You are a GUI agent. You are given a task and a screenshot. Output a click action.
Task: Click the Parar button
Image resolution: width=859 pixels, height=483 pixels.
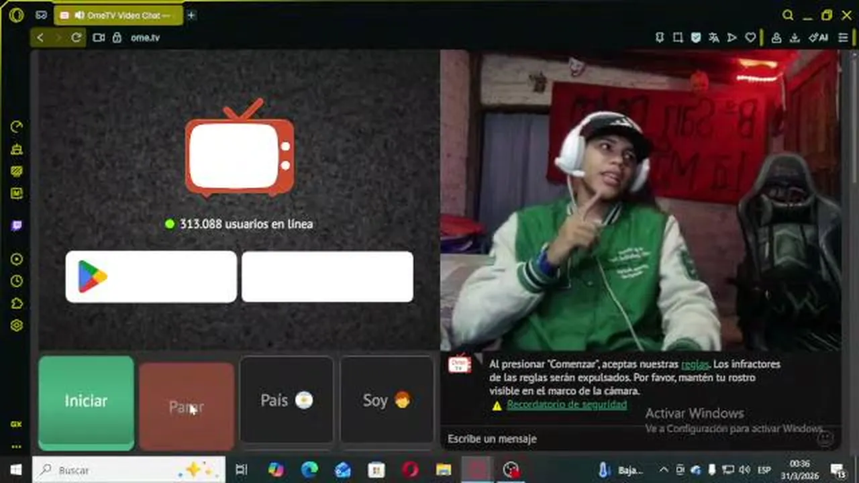pos(187,407)
